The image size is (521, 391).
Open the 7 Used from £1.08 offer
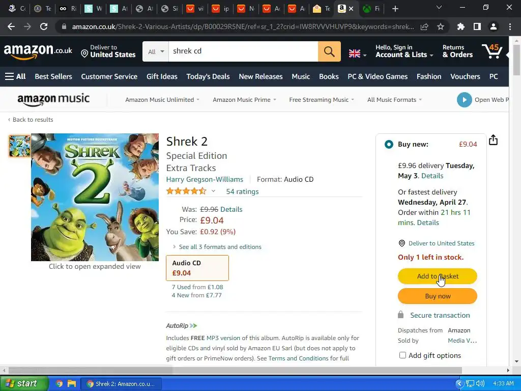point(197,287)
